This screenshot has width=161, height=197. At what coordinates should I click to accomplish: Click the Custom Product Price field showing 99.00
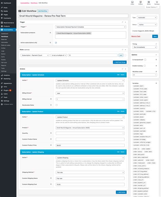[90, 145]
